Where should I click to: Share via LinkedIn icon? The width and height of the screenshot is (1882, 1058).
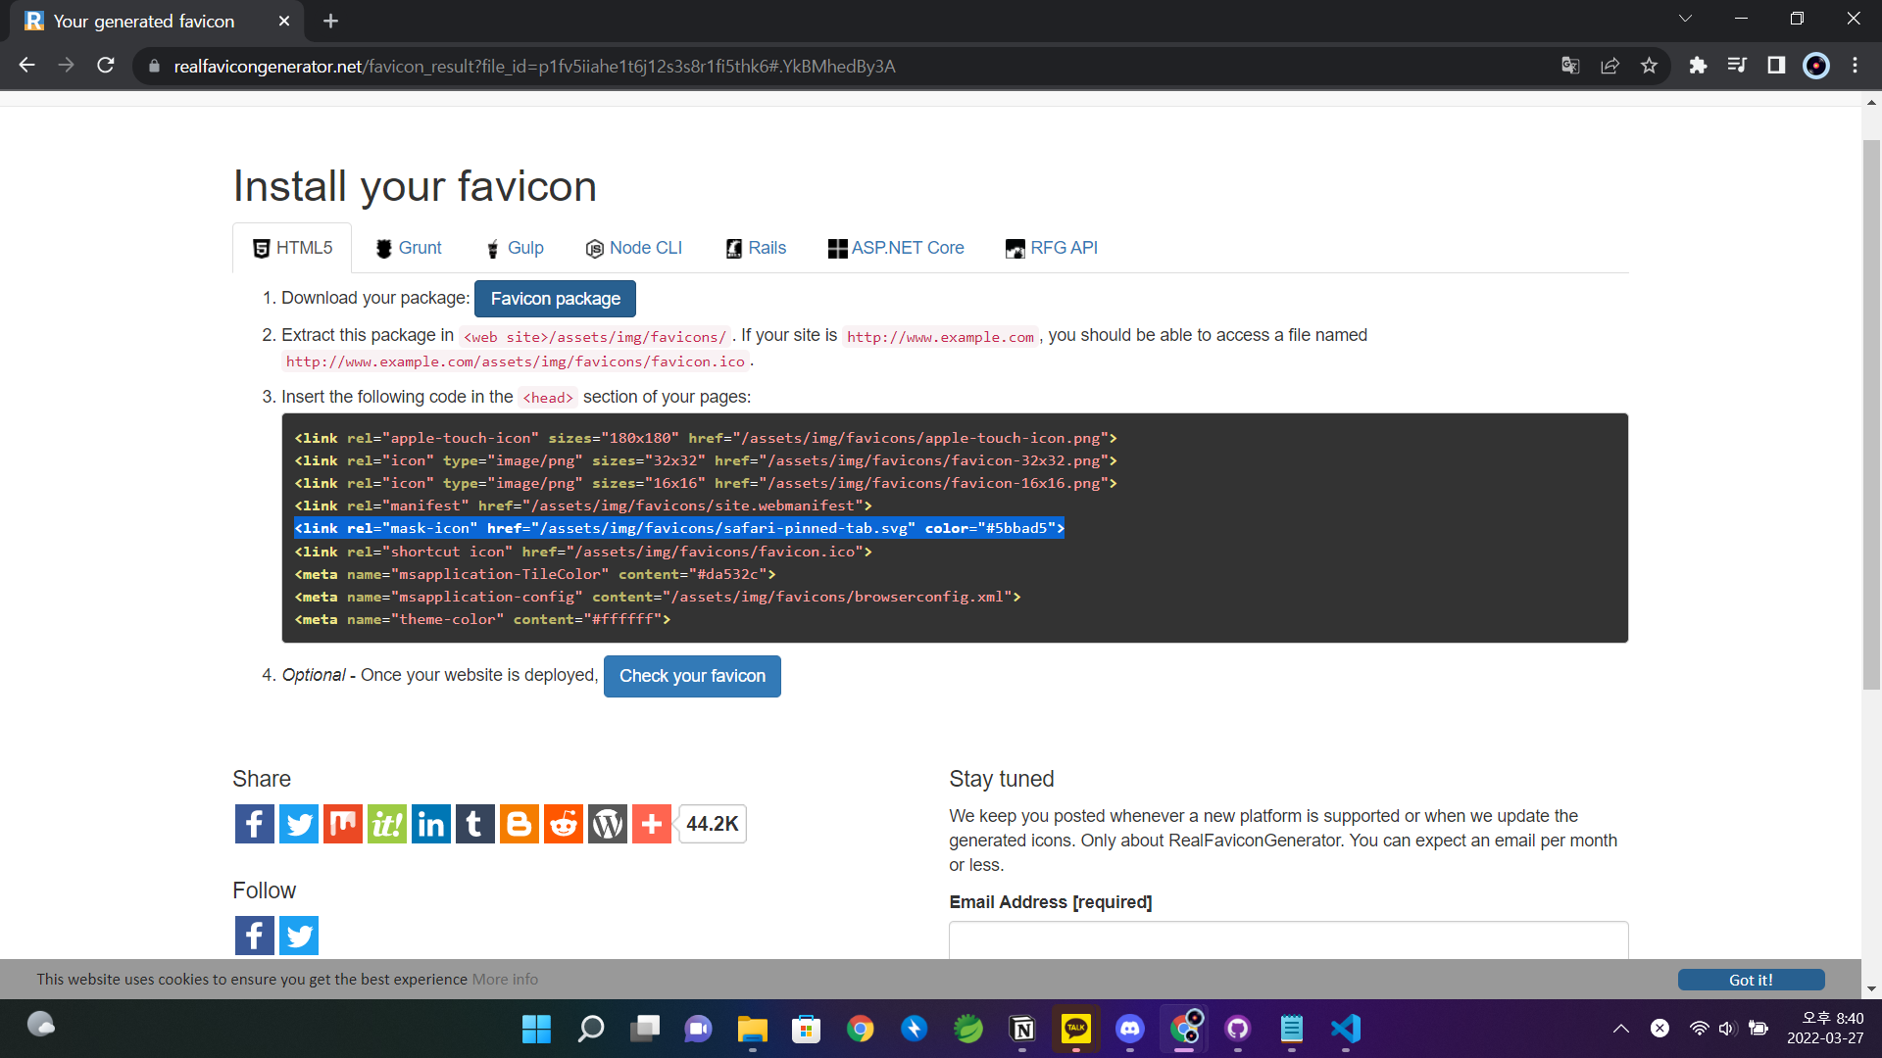tap(431, 824)
